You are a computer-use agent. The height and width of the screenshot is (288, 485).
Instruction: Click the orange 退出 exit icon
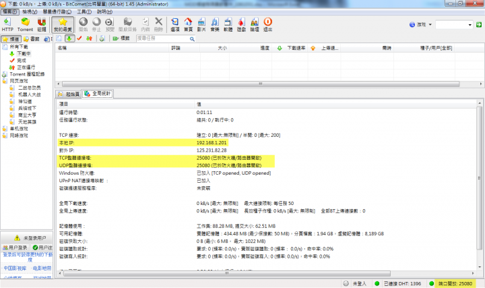click(x=268, y=24)
